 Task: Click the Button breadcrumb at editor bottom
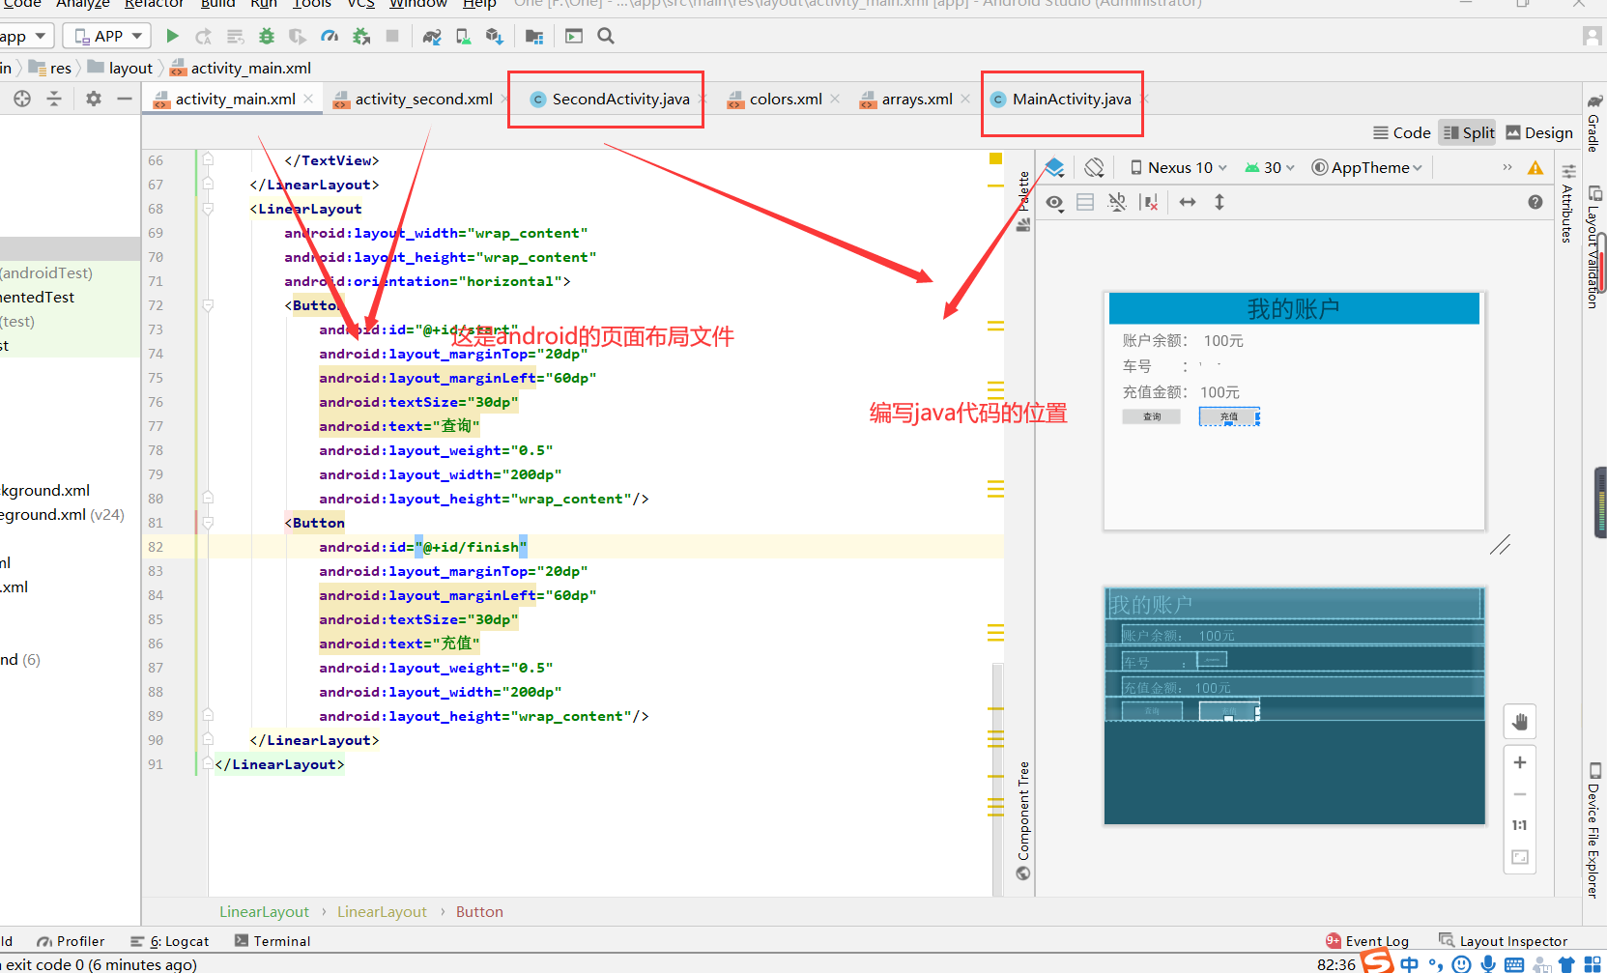479,911
